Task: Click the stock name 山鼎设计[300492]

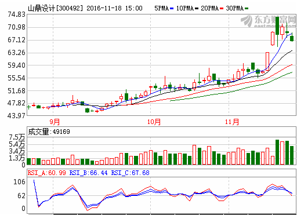Action: click(x=56, y=8)
